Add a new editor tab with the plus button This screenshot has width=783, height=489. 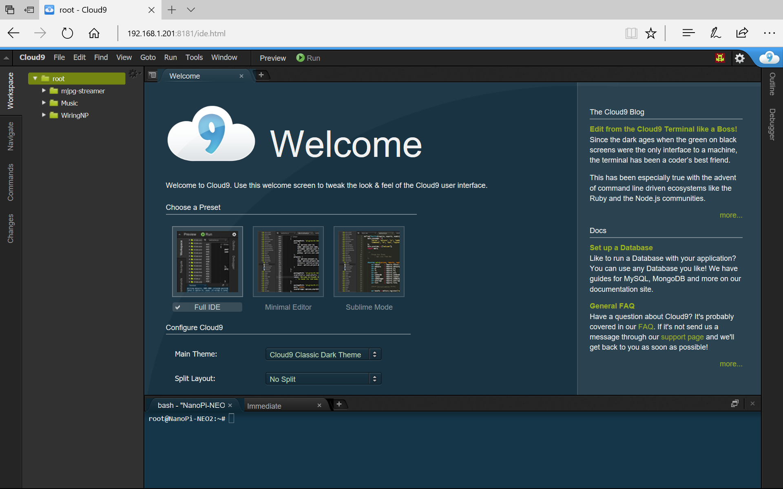(261, 75)
